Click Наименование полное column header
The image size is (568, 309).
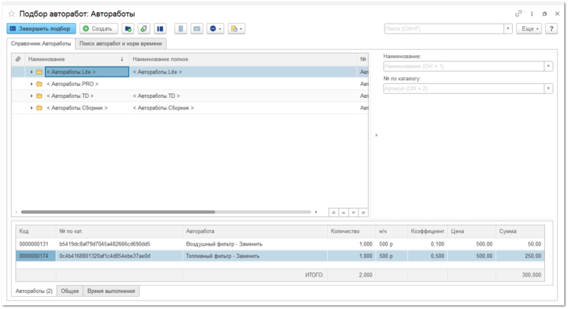tap(242, 59)
